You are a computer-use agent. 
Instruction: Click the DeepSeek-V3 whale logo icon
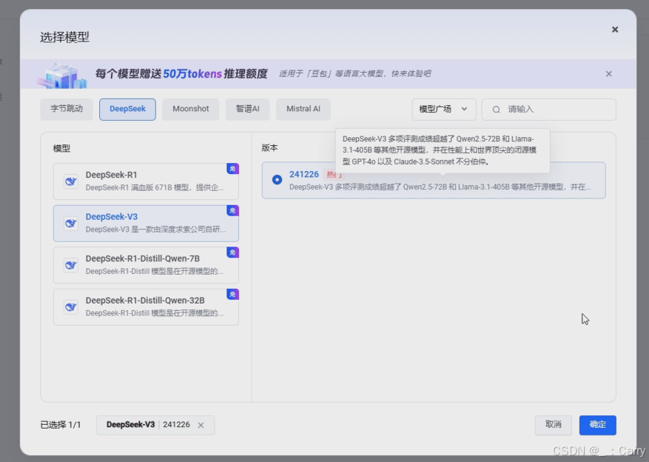pos(71,223)
